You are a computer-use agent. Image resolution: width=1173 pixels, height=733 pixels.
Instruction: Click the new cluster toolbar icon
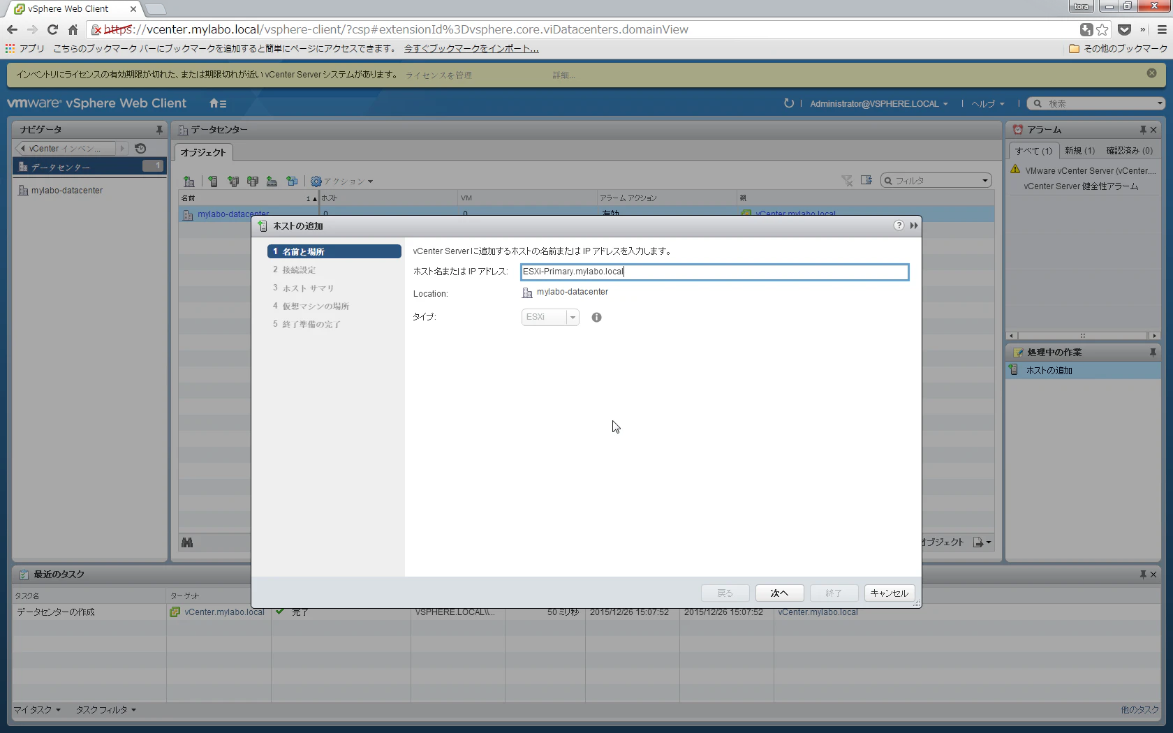pyautogui.click(x=233, y=182)
